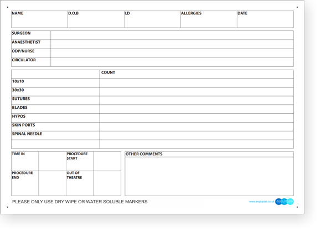Image resolution: width=321 pixels, height=232 pixels.
Task: Select the ALLERGIES field box
Action: click(x=209, y=19)
